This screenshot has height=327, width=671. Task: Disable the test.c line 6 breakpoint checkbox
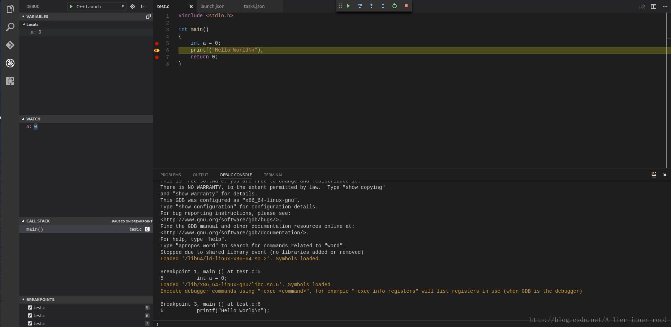pyautogui.click(x=30, y=315)
